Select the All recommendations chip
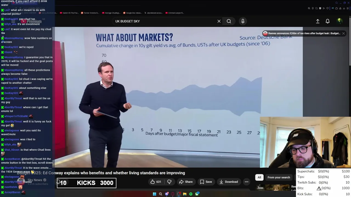Viewport: 351px width, 197px height. tap(259, 177)
